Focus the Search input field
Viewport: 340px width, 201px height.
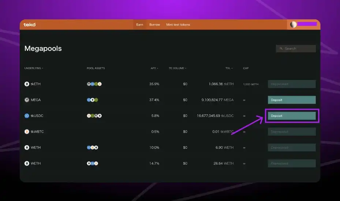tap(296, 49)
